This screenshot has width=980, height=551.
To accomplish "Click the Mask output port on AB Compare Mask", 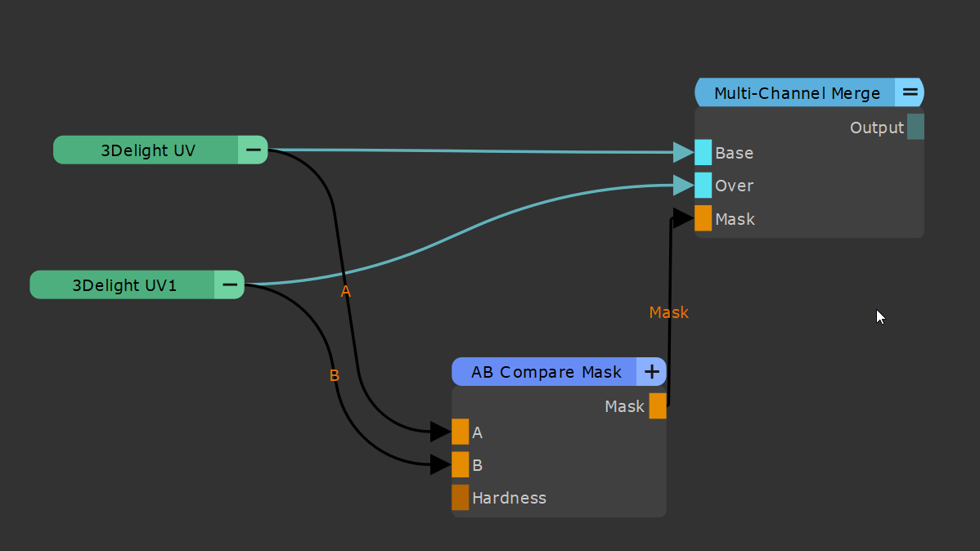I will coord(658,406).
